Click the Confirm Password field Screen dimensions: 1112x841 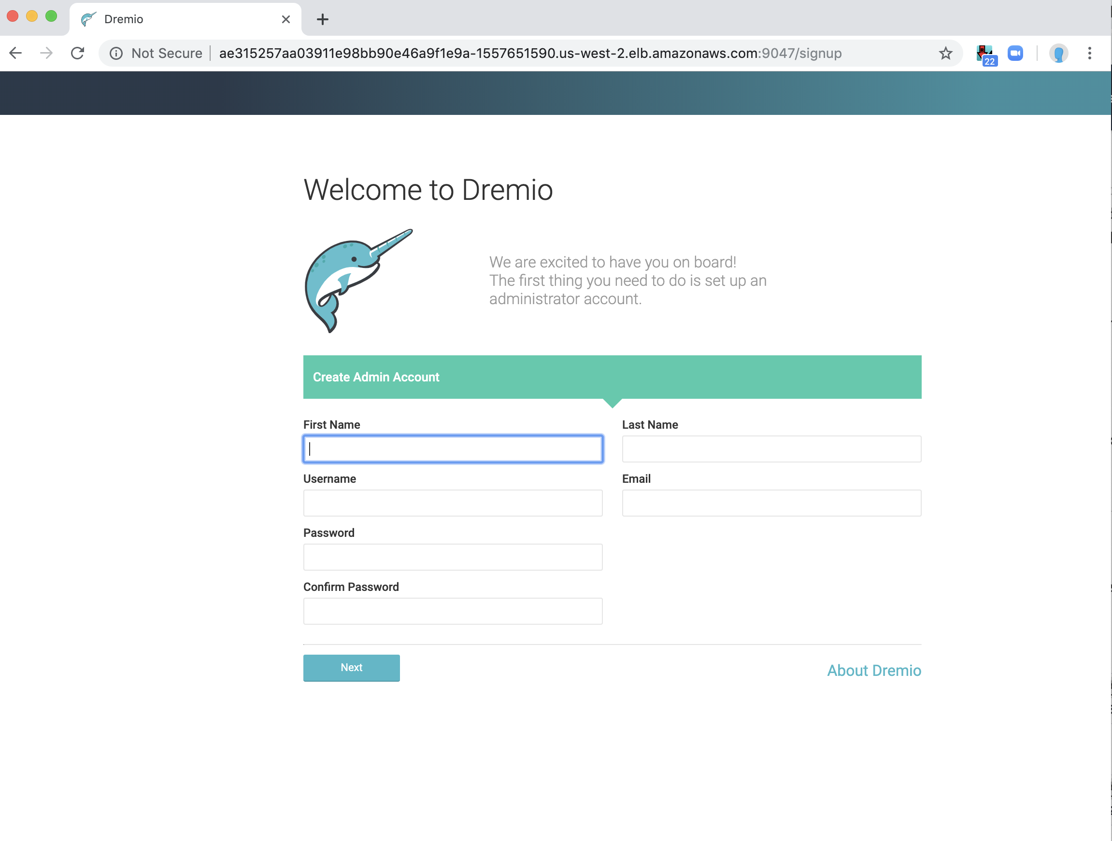pos(453,611)
